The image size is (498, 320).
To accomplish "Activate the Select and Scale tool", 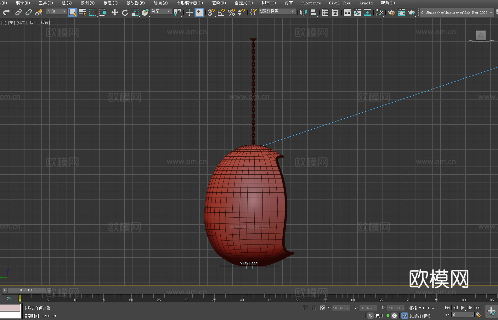I will click(x=135, y=12).
